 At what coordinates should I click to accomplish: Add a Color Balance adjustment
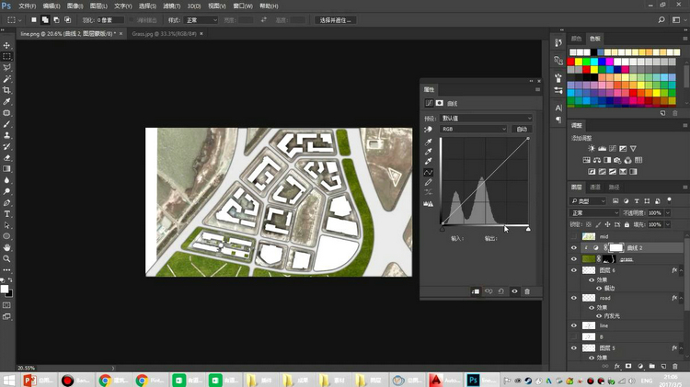click(x=597, y=160)
